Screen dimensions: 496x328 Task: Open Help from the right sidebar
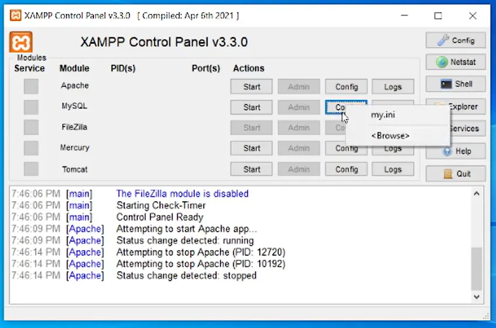coord(456,151)
